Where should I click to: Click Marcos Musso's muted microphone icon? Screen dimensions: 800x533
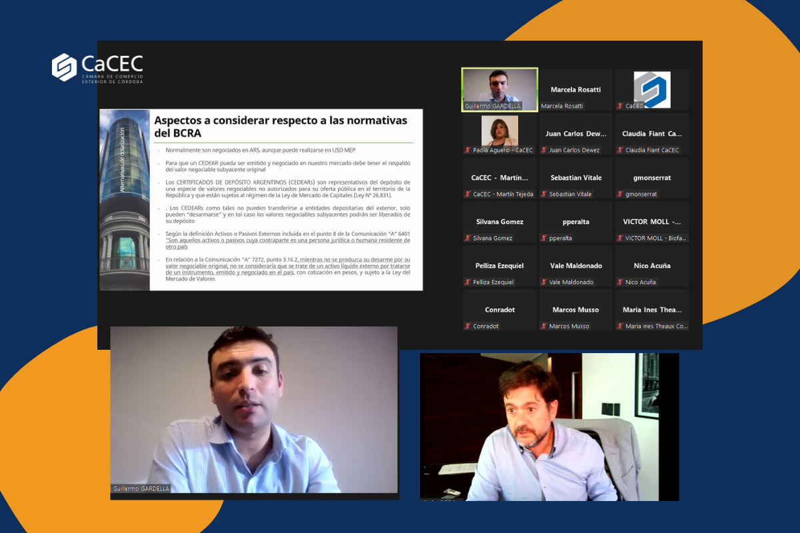544,326
